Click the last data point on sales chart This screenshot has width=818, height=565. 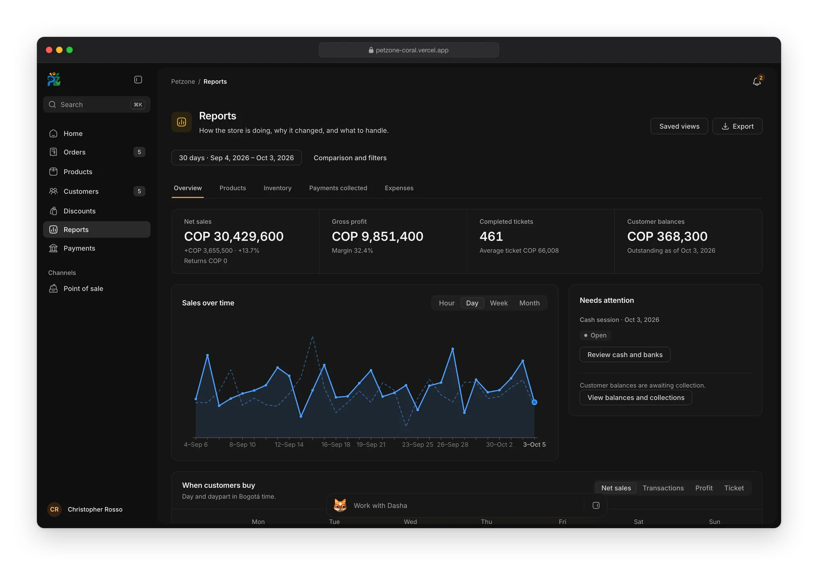pos(534,402)
